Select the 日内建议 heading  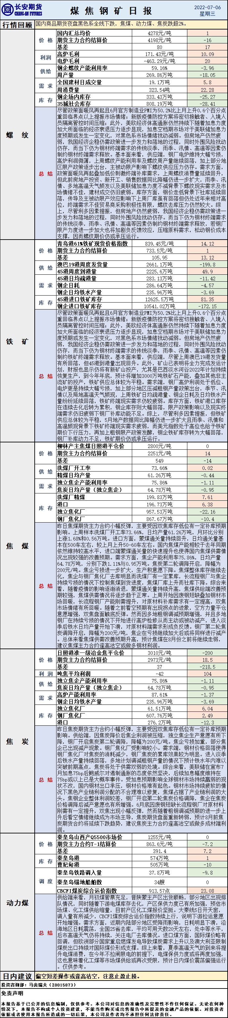coord(17,973)
